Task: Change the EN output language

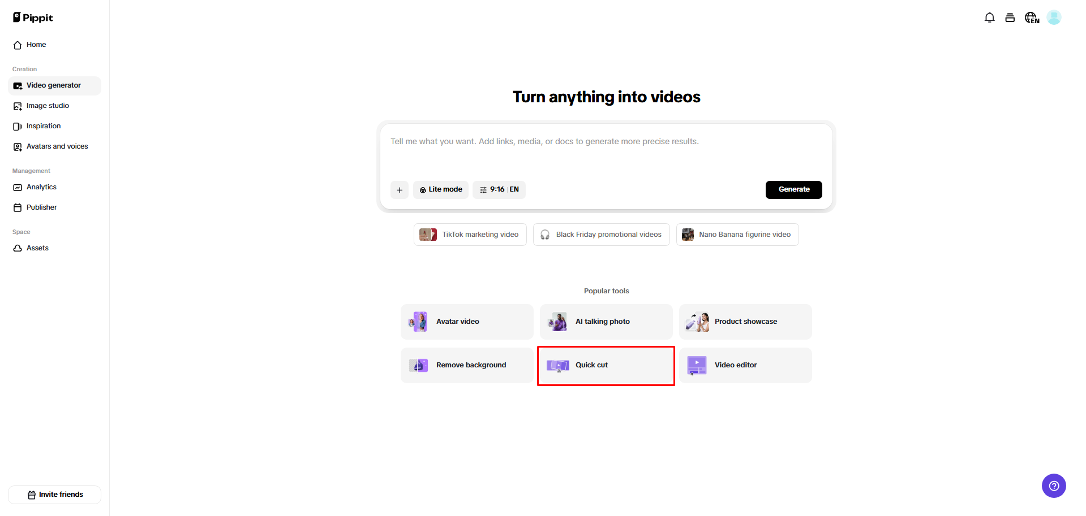Action: click(514, 189)
